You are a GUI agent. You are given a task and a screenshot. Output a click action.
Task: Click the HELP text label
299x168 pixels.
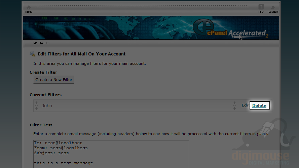point(261,12)
